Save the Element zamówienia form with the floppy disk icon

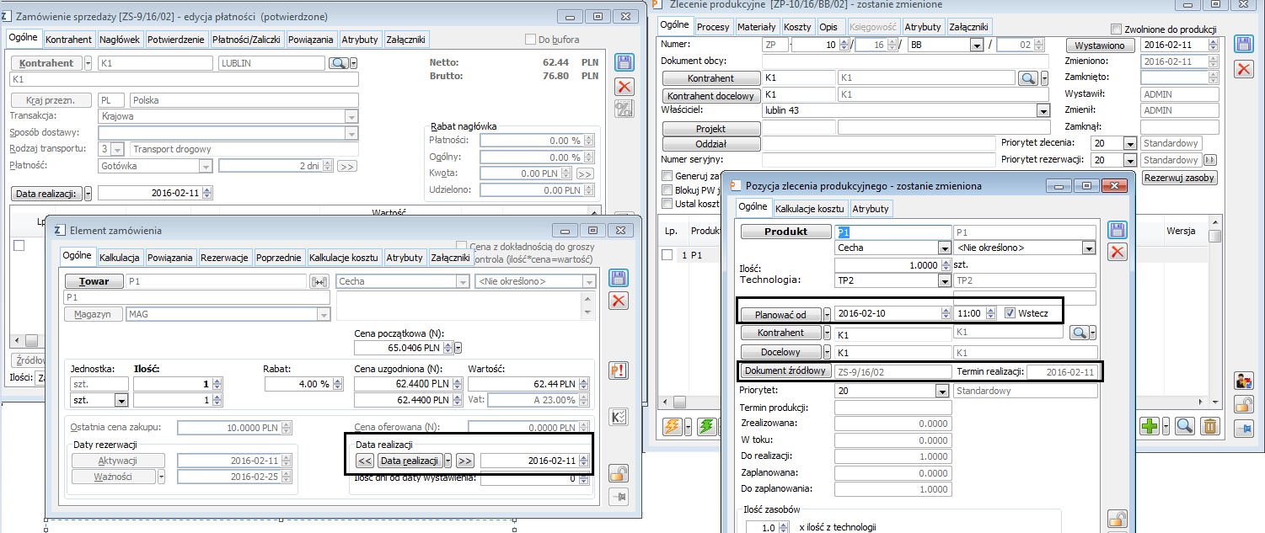coord(619,279)
